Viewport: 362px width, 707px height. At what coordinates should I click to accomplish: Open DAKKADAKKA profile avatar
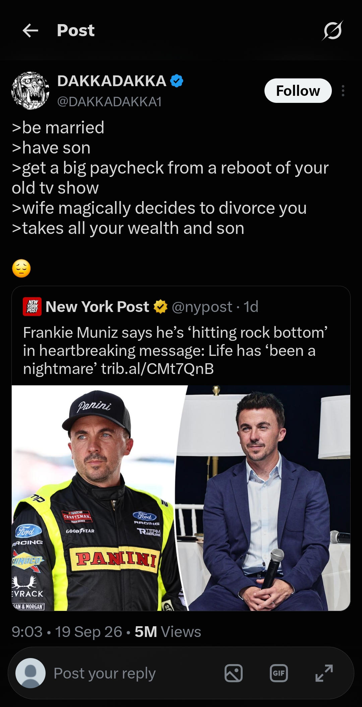tap(31, 90)
